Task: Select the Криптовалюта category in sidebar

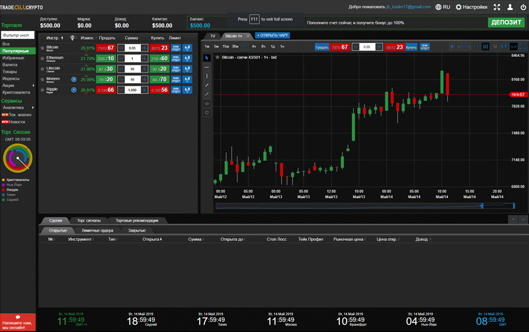Action: click(x=16, y=92)
